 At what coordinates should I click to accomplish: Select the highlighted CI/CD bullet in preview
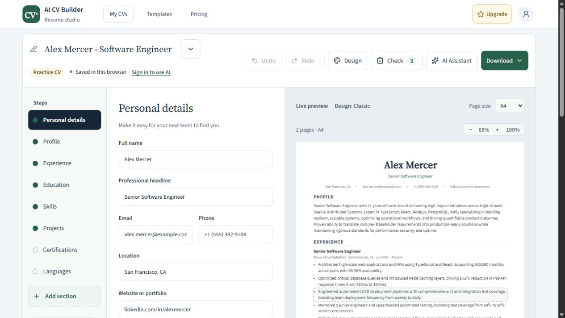tap(410, 295)
